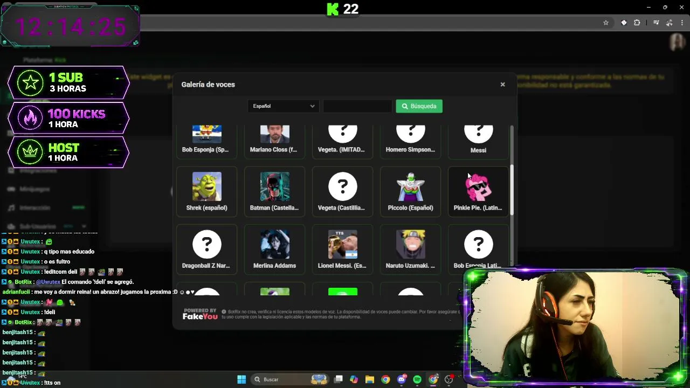This screenshot has width=690, height=388.
Task: Open the FakeYou powered-by link
Action: click(x=200, y=314)
